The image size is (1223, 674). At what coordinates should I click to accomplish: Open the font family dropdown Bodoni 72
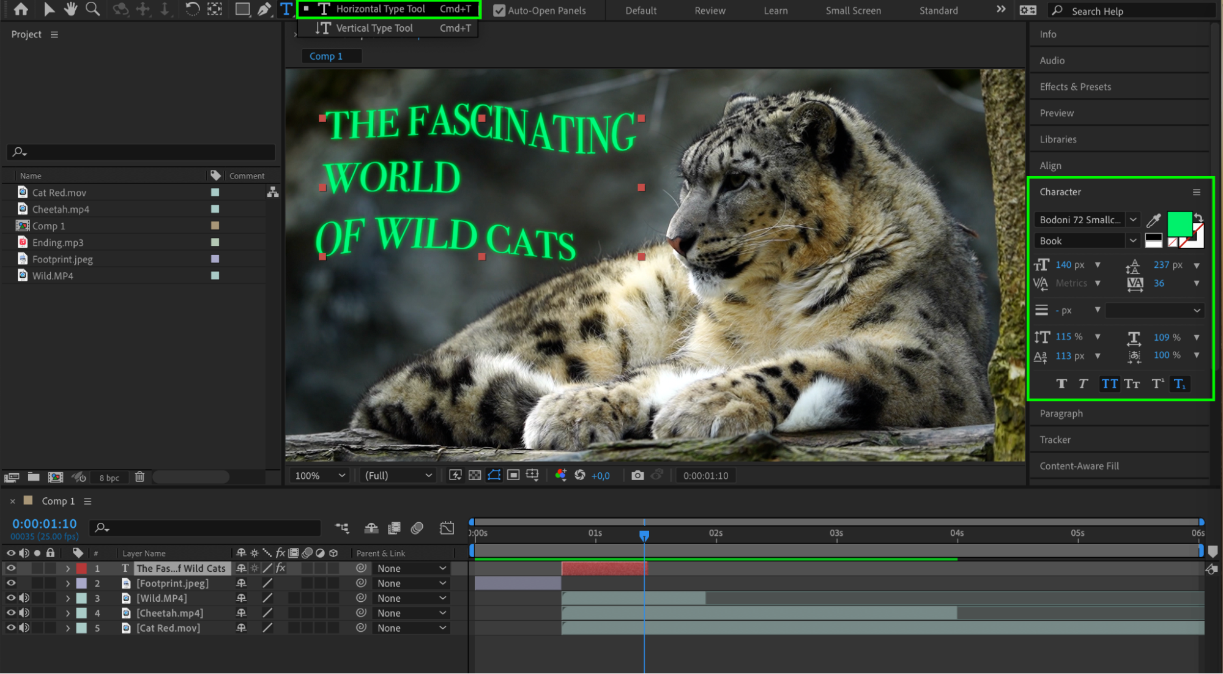pyautogui.click(x=1132, y=220)
